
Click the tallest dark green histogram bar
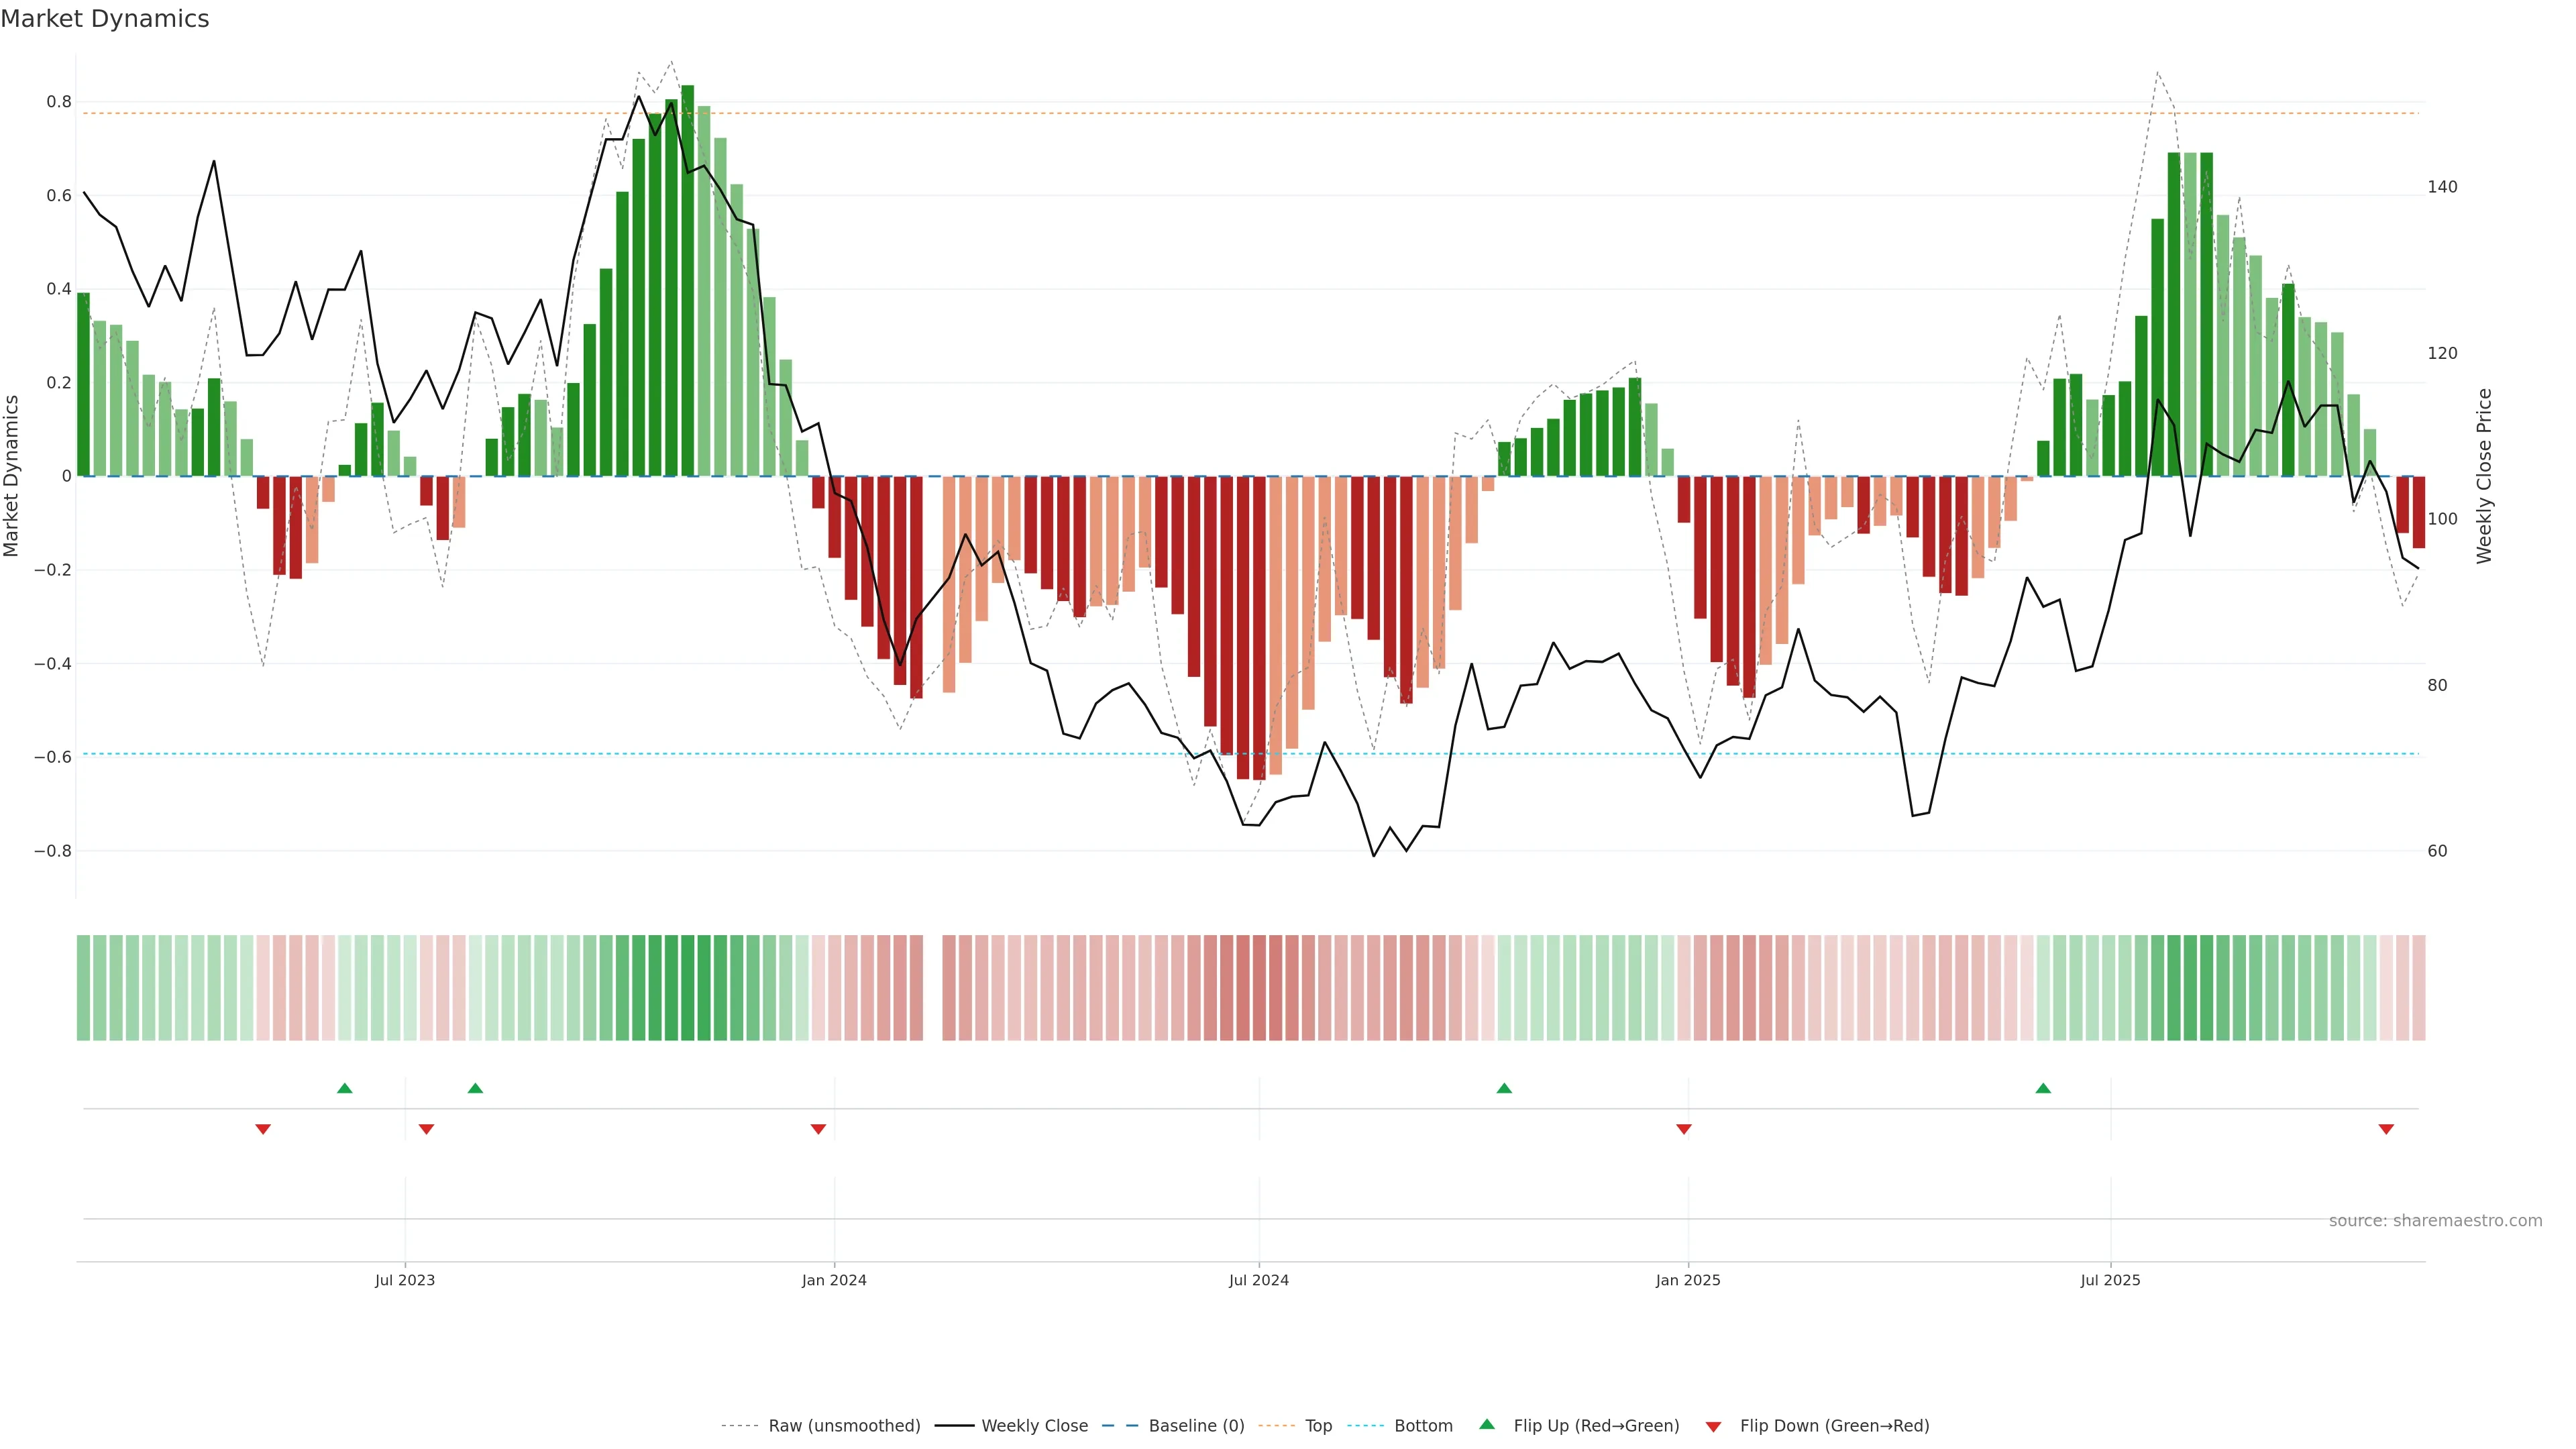[x=688, y=280]
